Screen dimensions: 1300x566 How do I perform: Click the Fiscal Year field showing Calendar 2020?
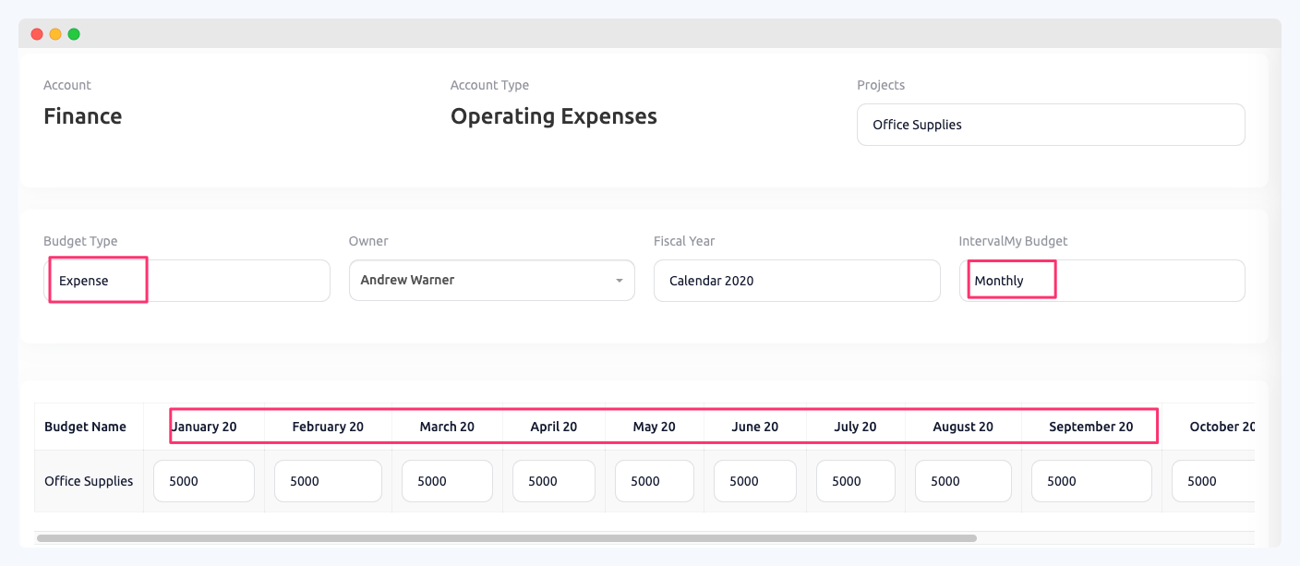[797, 280]
